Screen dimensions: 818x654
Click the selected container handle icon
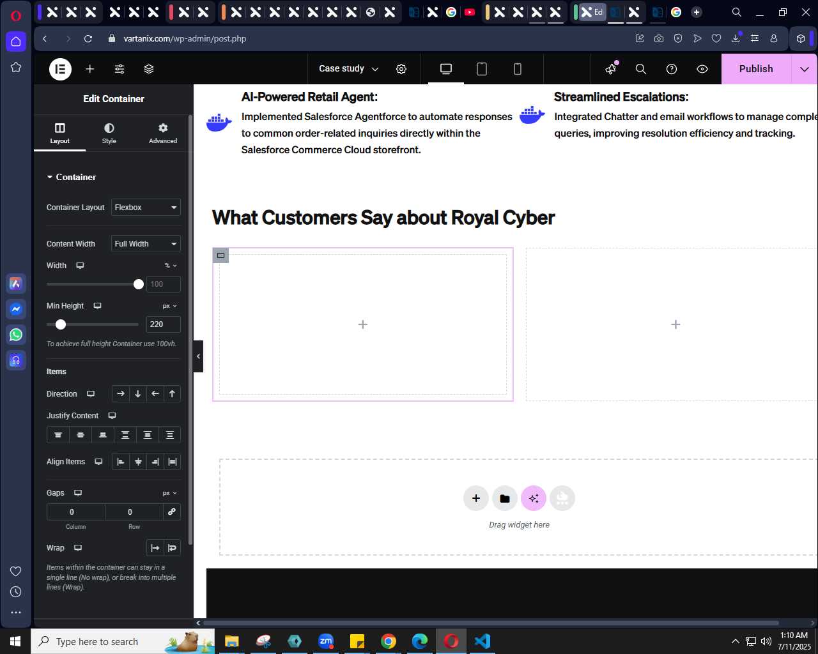(x=220, y=255)
